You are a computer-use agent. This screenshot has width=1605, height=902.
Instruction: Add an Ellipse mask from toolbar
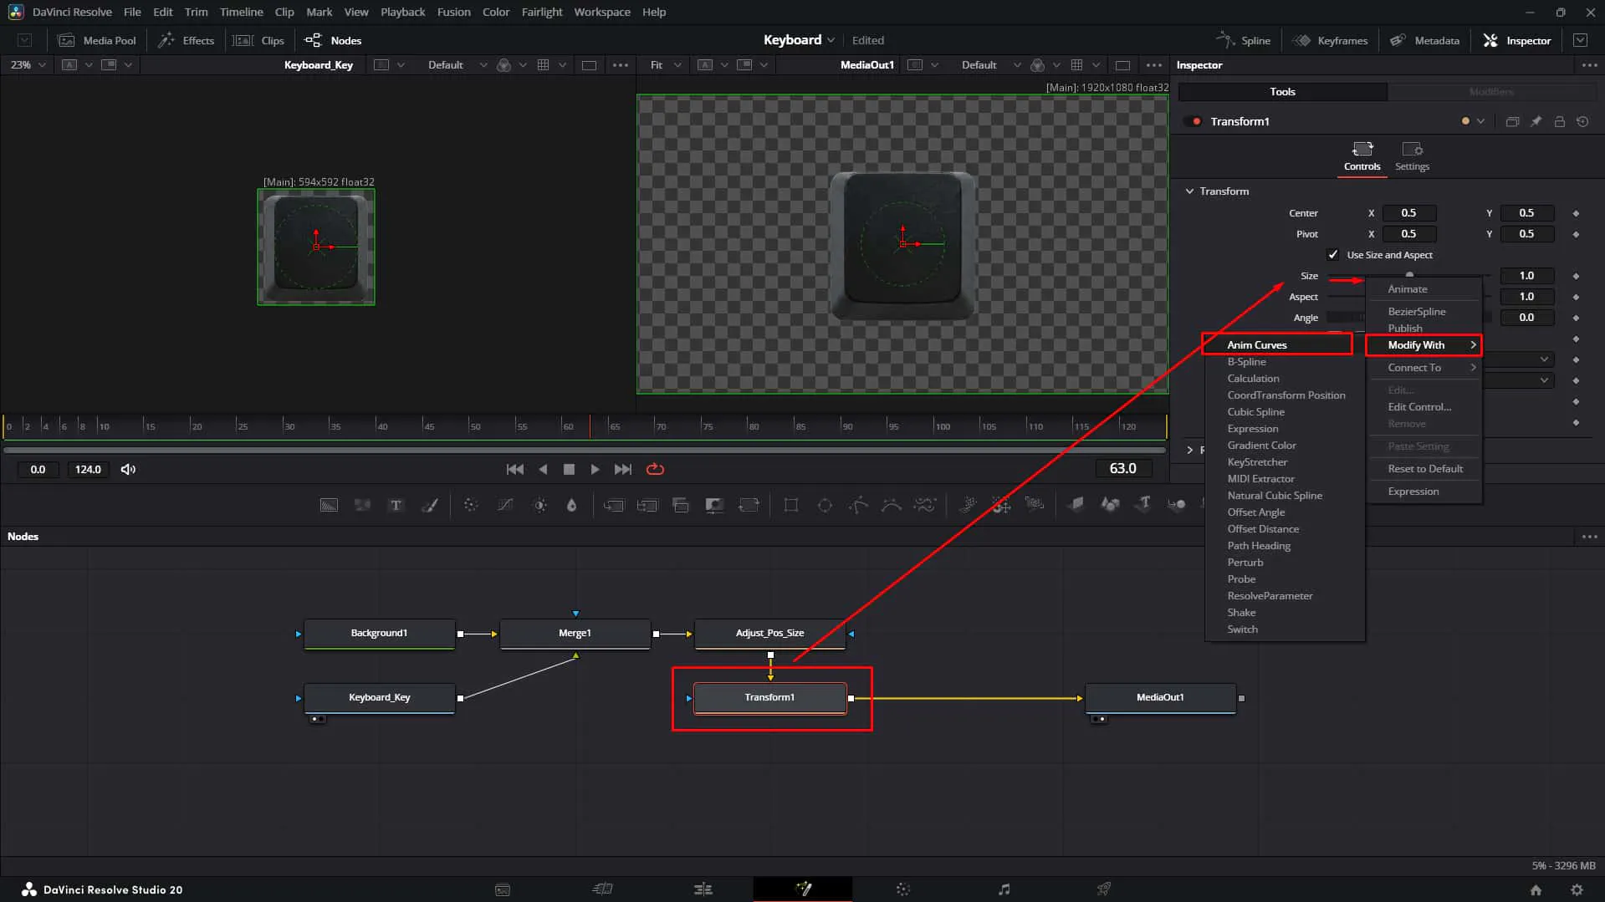click(x=825, y=505)
